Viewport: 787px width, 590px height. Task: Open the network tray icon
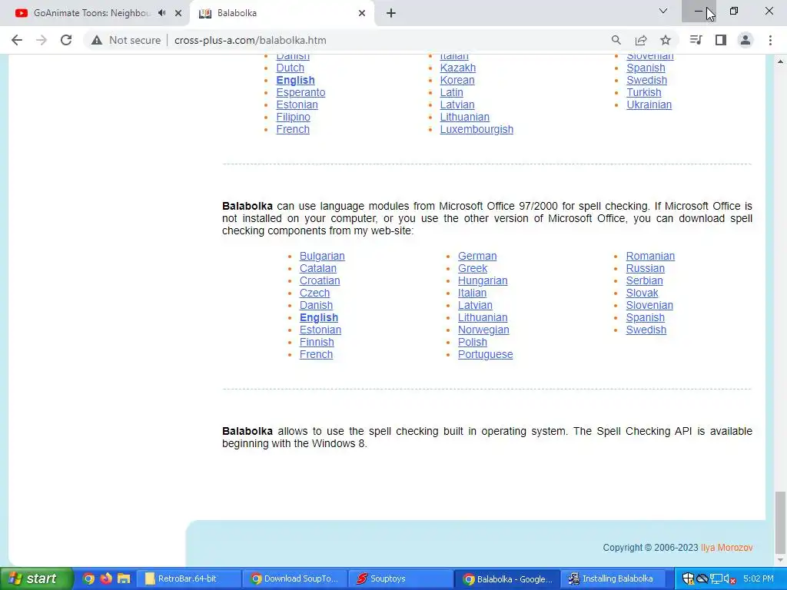click(x=716, y=579)
